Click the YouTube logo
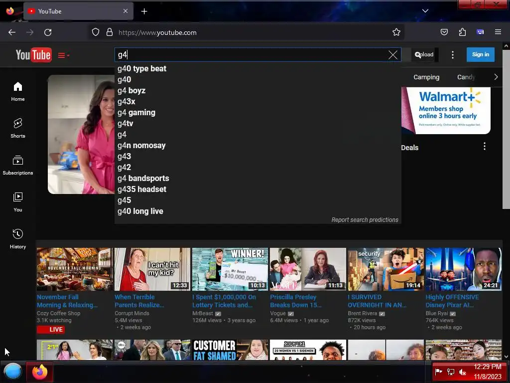The height and width of the screenshot is (383, 510). pos(33,55)
